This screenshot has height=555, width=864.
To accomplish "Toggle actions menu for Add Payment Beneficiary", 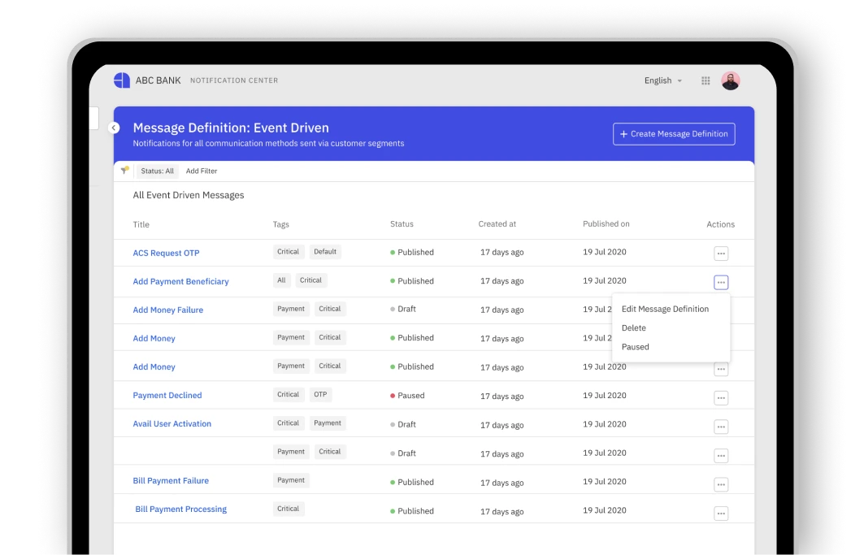I will [721, 282].
